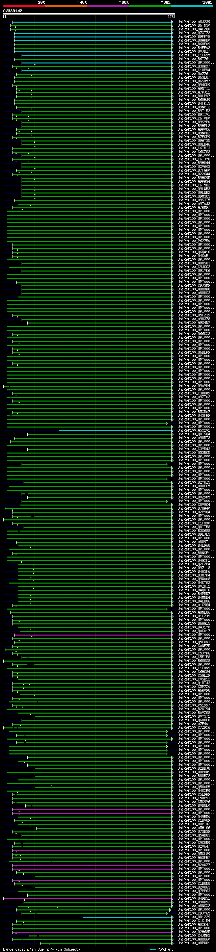Click the cyan 50char scale bar legend
This screenshot has height=952, width=216.
click(x=153, y=949)
